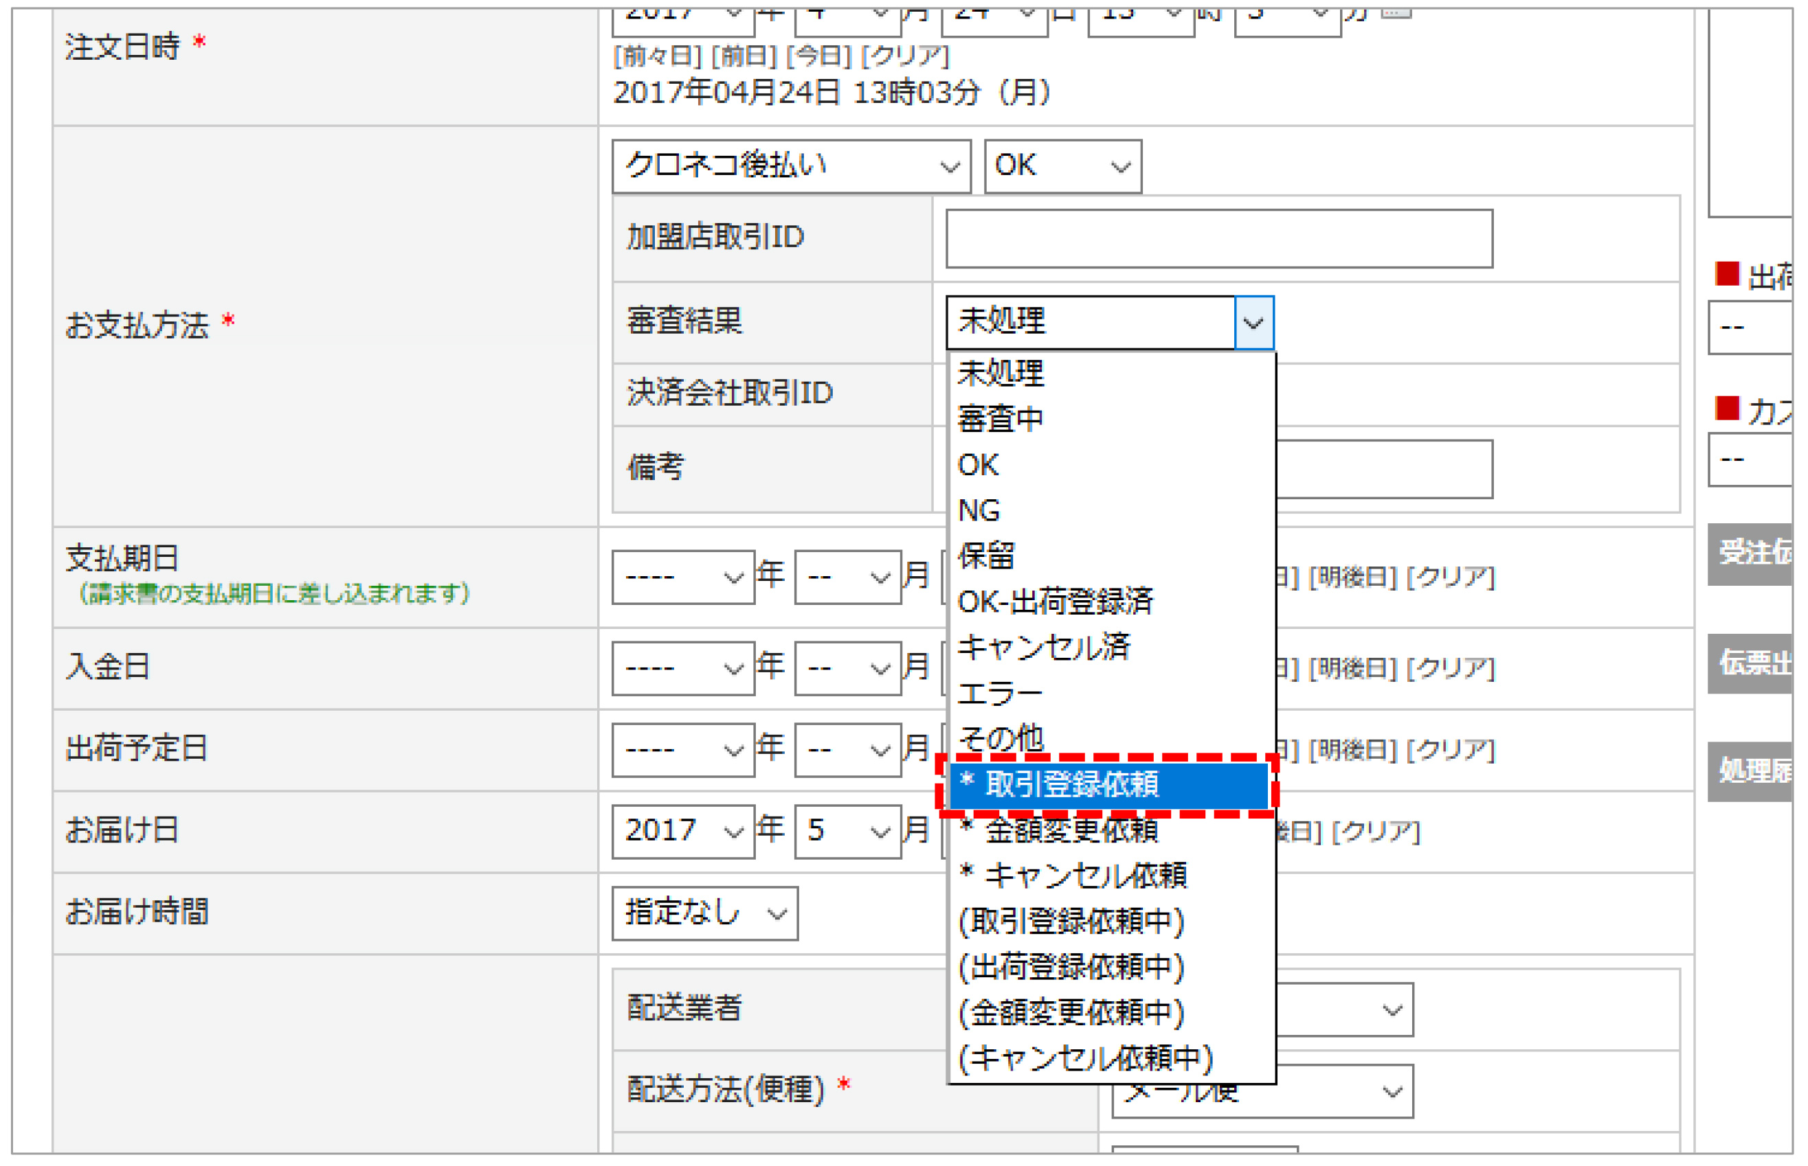Click [クリア] link under 注文日時
1808x1166 pixels.
906,56
